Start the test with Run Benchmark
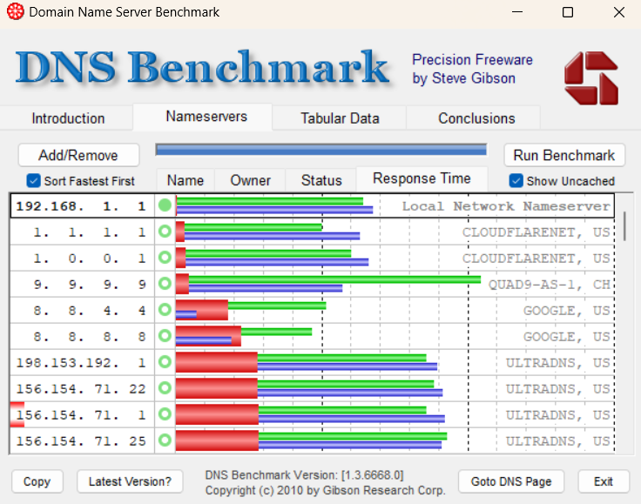The width and height of the screenshot is (641, 504). coord(564,155)
